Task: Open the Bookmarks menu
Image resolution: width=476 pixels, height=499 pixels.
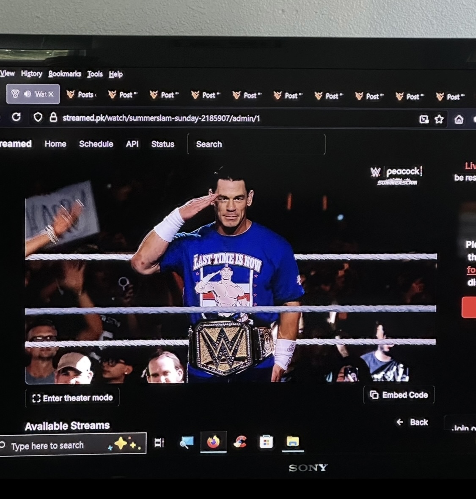Action: tap(65, 74)
